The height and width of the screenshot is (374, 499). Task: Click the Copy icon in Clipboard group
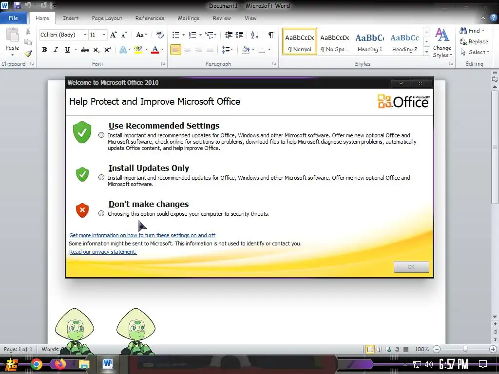(28, 42)
